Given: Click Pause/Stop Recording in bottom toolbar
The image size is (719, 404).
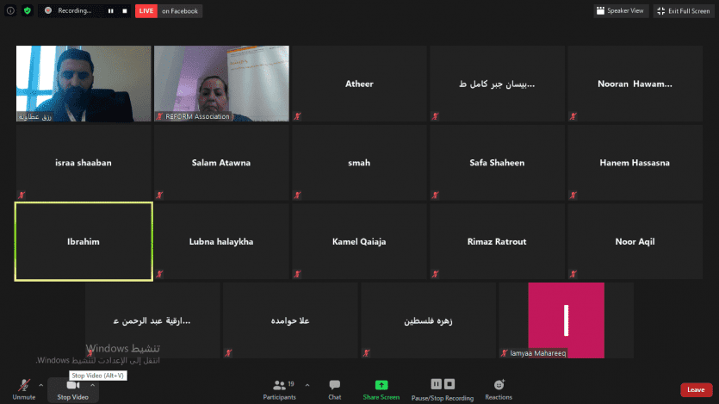Looking at the screenshot, I should coord(442,388).
